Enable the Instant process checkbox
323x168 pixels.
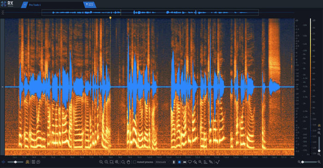tap(135, 162)
